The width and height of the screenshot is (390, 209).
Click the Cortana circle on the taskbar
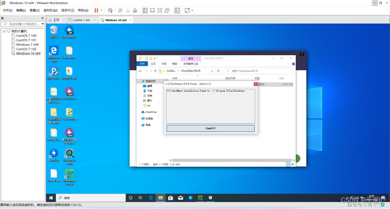(x=130, y=198)
